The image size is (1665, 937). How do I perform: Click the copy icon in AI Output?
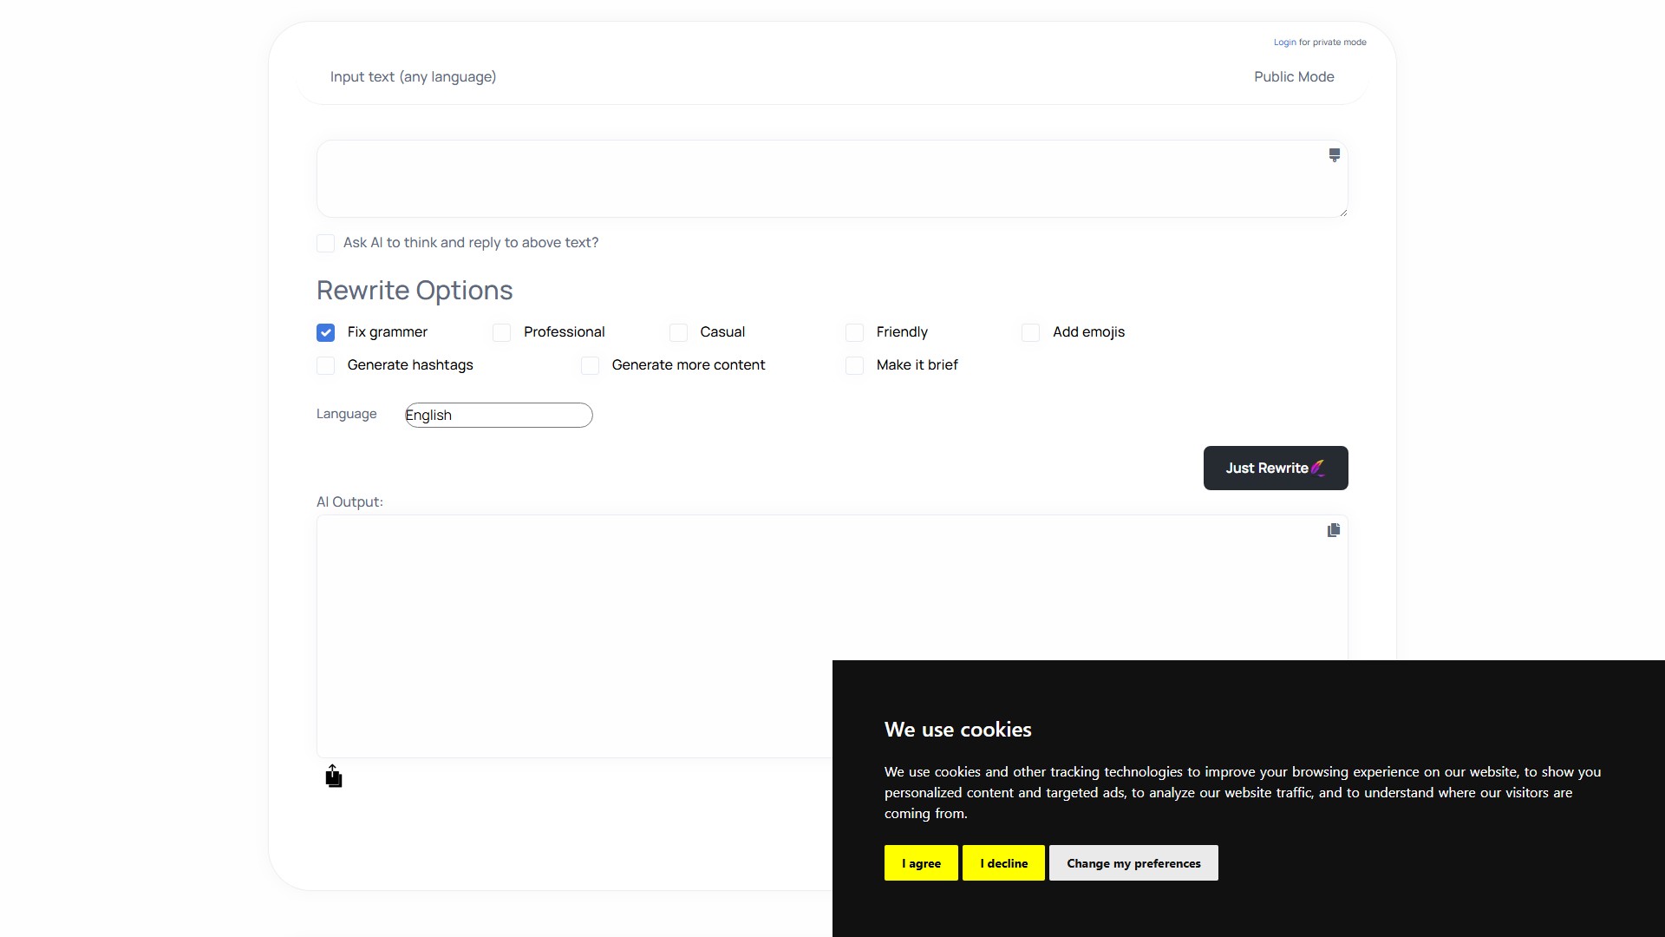tap(1333, 530)
